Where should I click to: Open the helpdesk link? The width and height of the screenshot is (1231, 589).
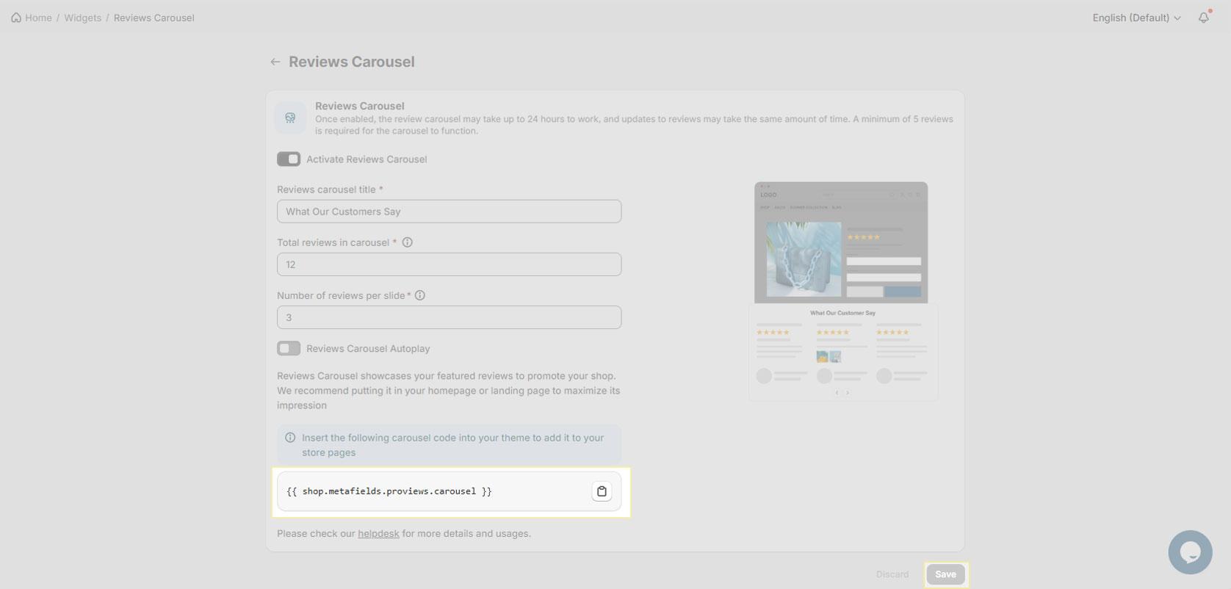378,533
